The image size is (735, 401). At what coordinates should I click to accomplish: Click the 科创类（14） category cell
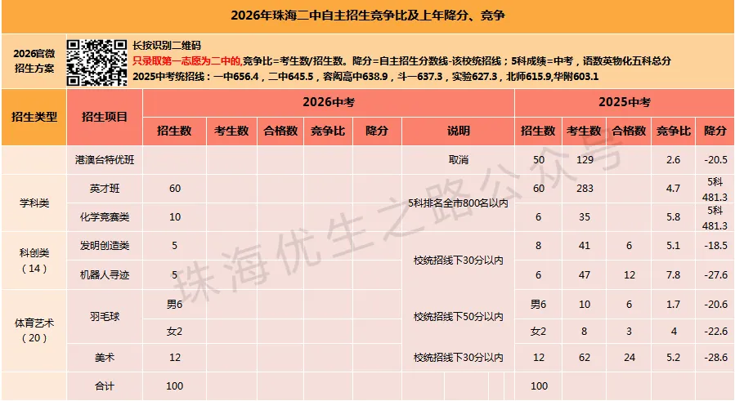tap(34, 261)
